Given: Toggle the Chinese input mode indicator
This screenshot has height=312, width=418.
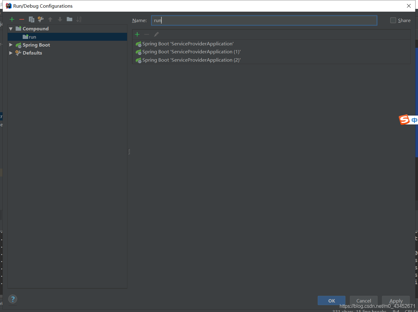Looking at the screenshot, I should tap(414, 120).
